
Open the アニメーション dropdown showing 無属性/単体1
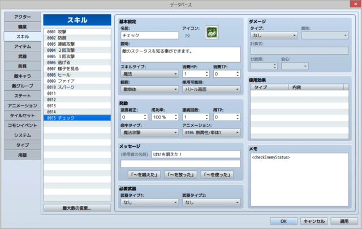coord(211,133)
